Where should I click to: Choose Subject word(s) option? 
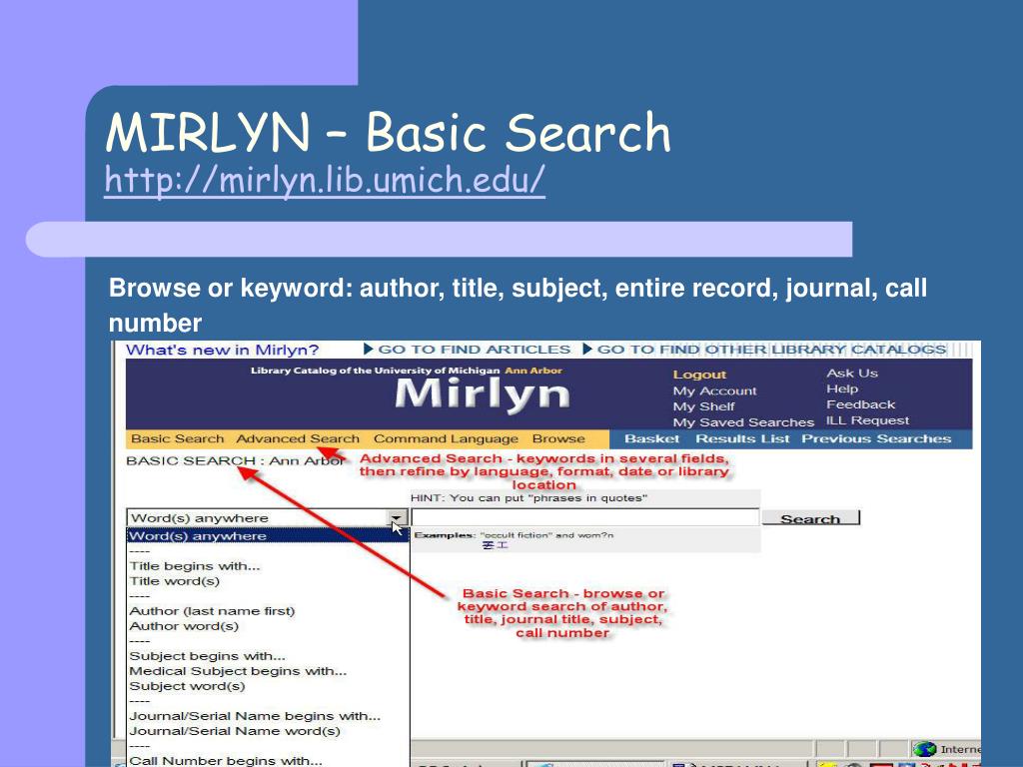click(187, 686)
